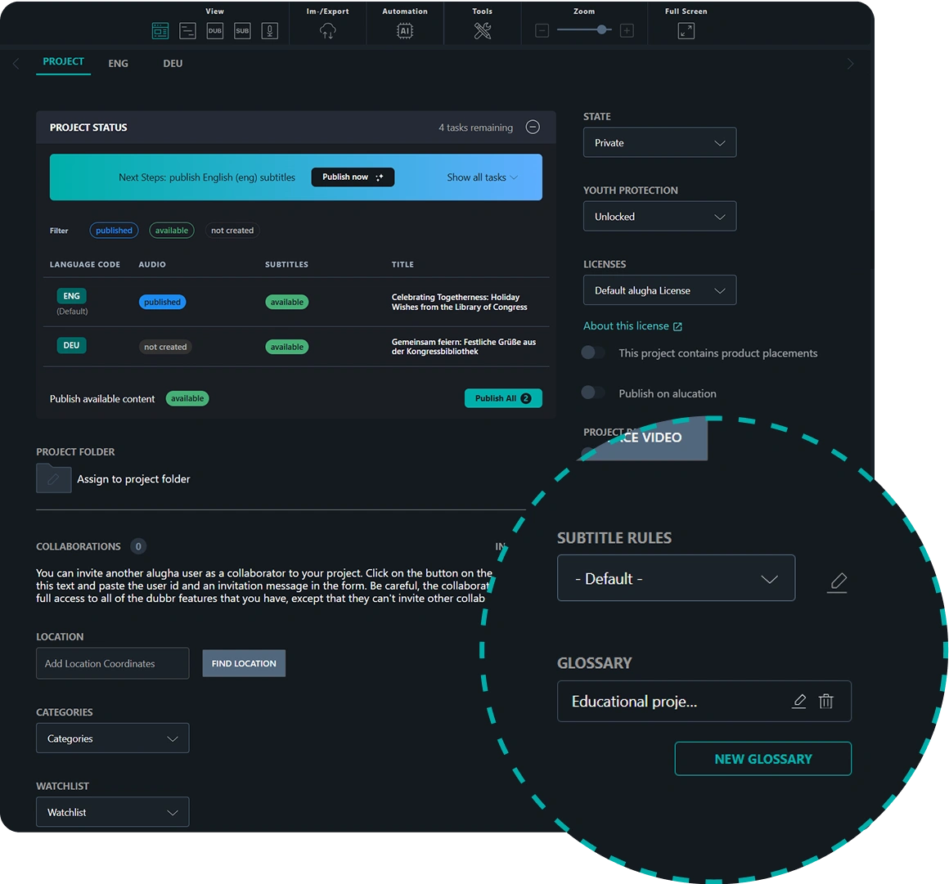
Task: Open the Automation AI icon
Action: click(404, 31)
